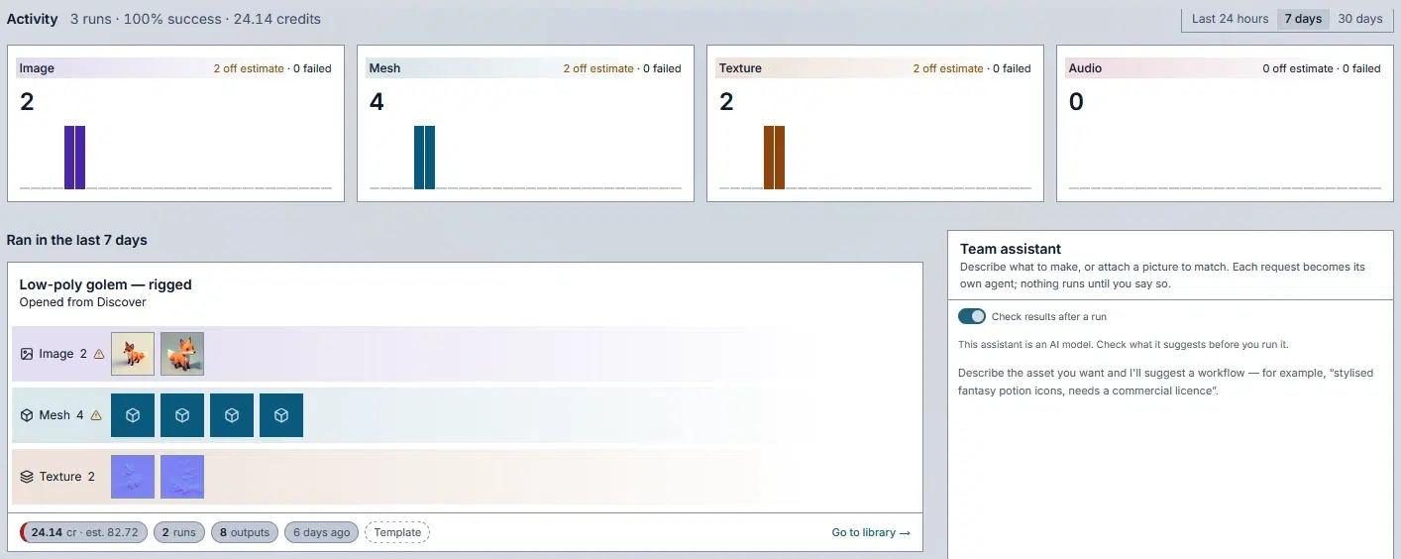Click the Mesh card count 4
Screen dimensions: 1401x559
click(377, 102)
